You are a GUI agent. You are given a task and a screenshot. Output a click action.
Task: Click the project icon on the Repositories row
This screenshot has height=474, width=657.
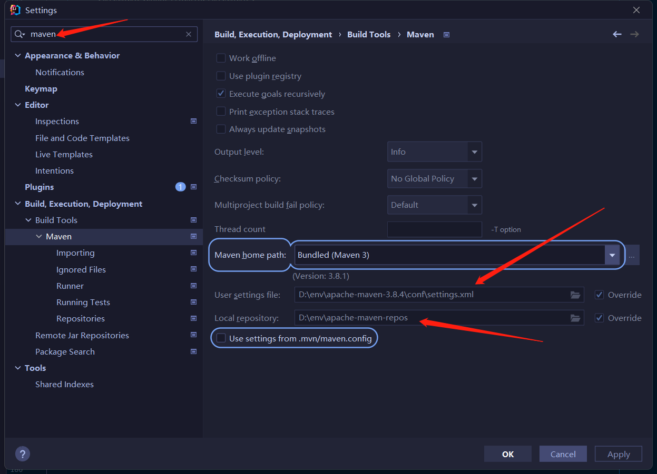point(193,318)
